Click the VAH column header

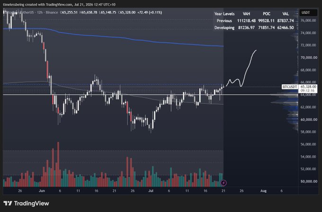[x=246, y=14]
